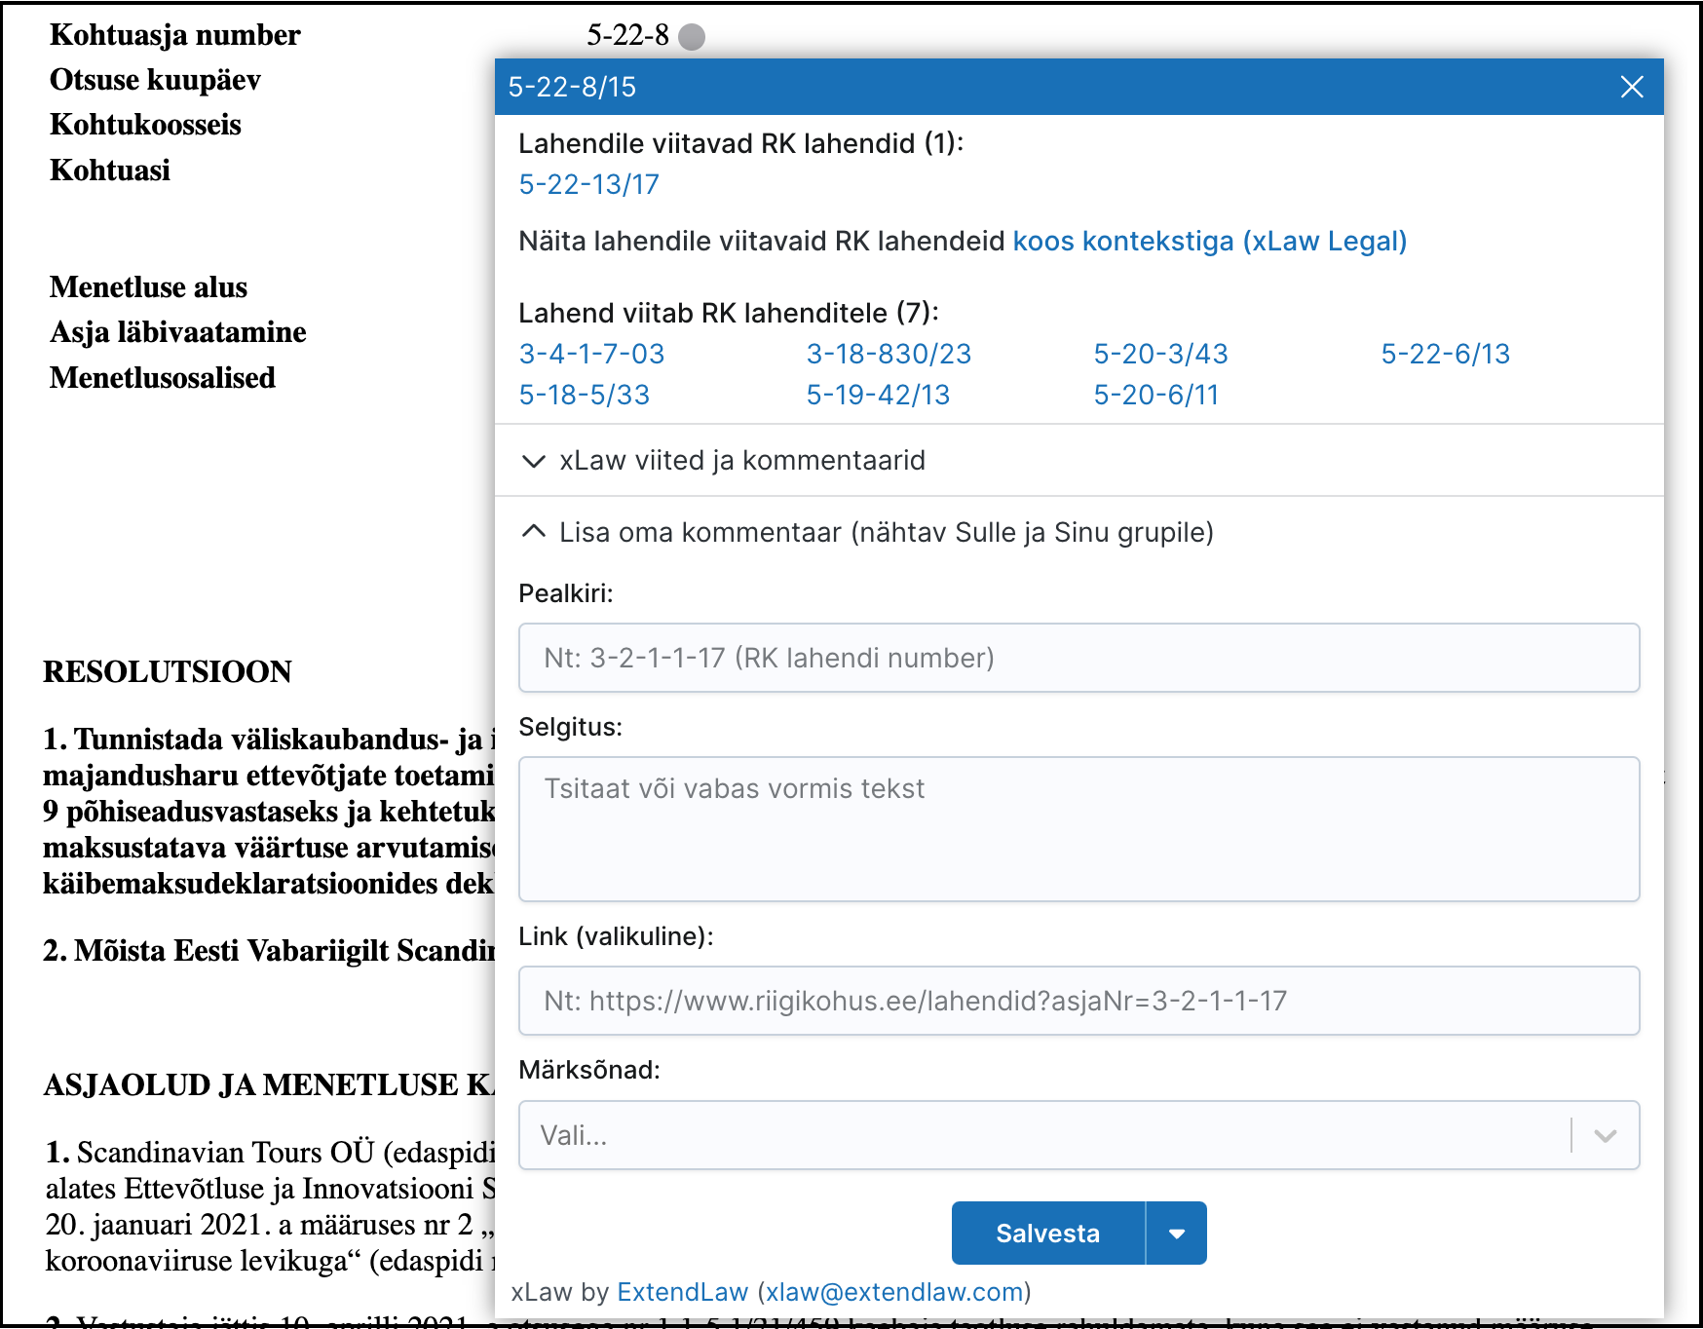
Task: Open the Salvesta button dropdown arrow
Action: (1177, 1234)
